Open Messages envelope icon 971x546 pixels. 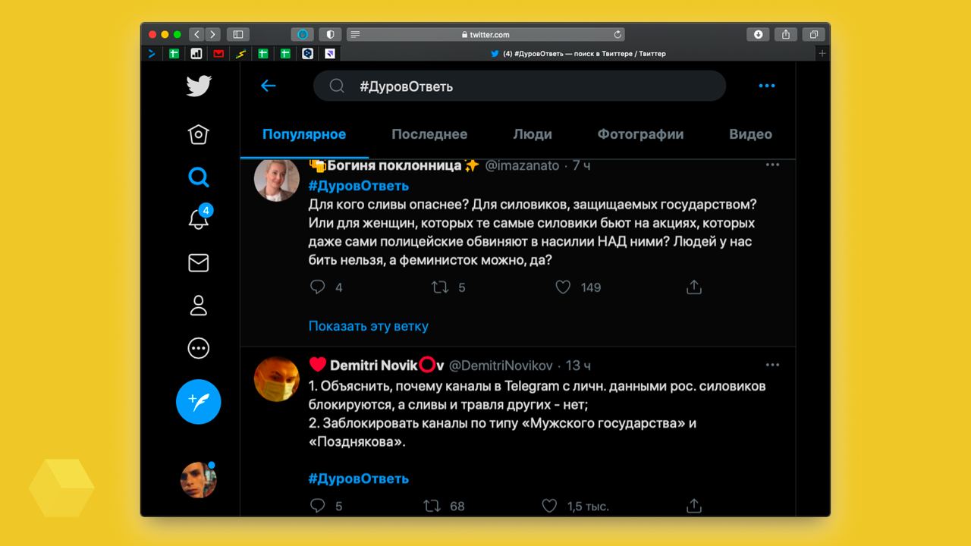198,262
